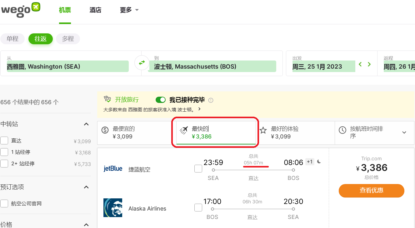Click the 08:06 arrival time

(x=293, y=162)
